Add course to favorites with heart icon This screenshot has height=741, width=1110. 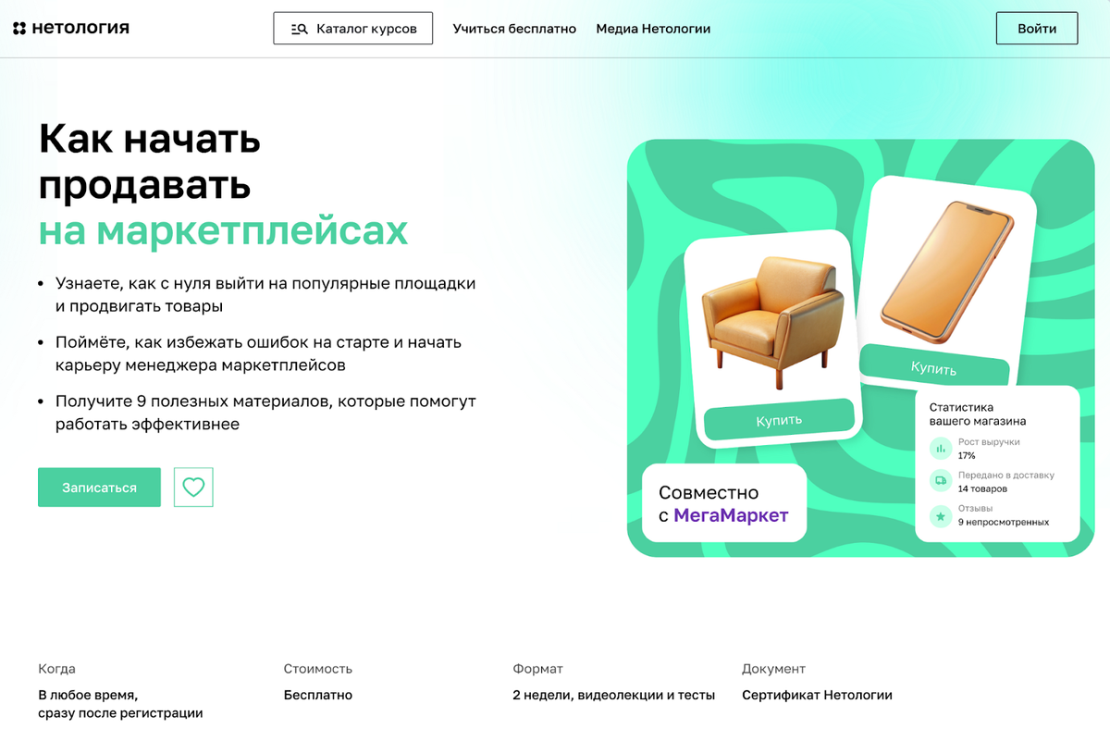tap(193, 487)
